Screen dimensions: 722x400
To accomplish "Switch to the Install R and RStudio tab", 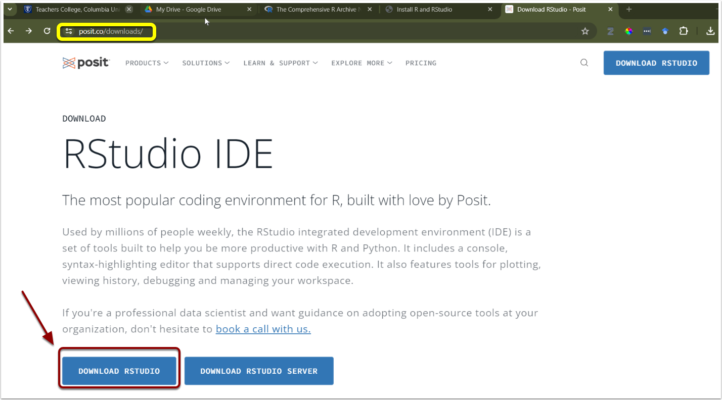I will pos(425,9).
